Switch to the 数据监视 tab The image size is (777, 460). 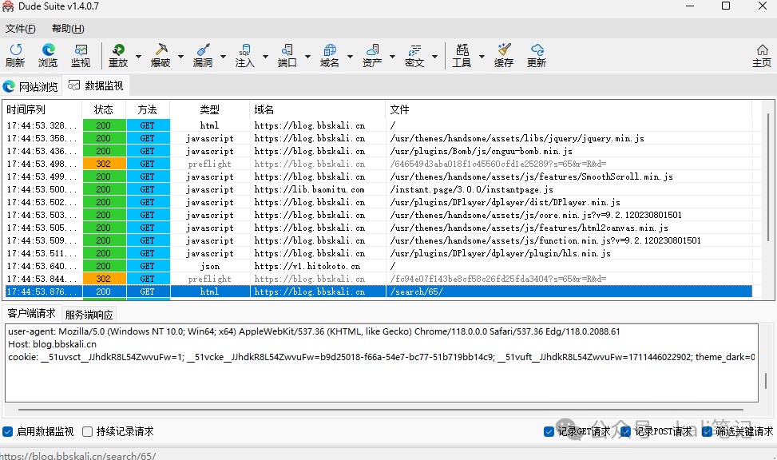click(x=96, y=85)
